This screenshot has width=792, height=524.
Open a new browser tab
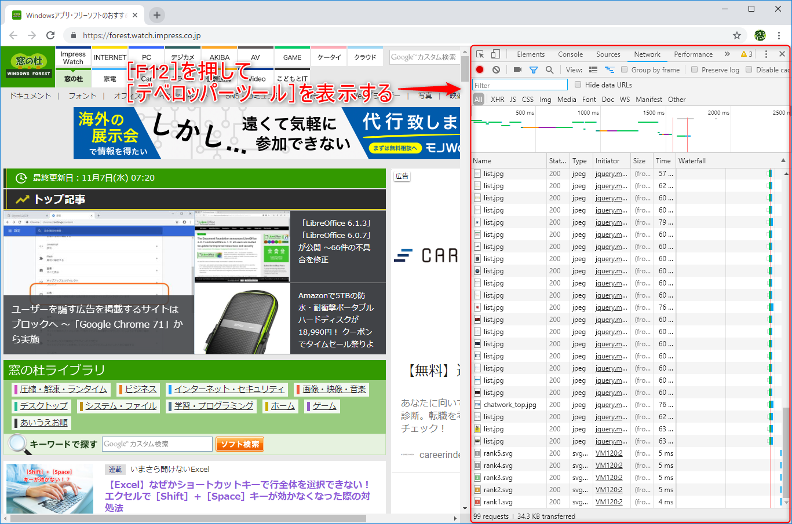click(157, 15)
